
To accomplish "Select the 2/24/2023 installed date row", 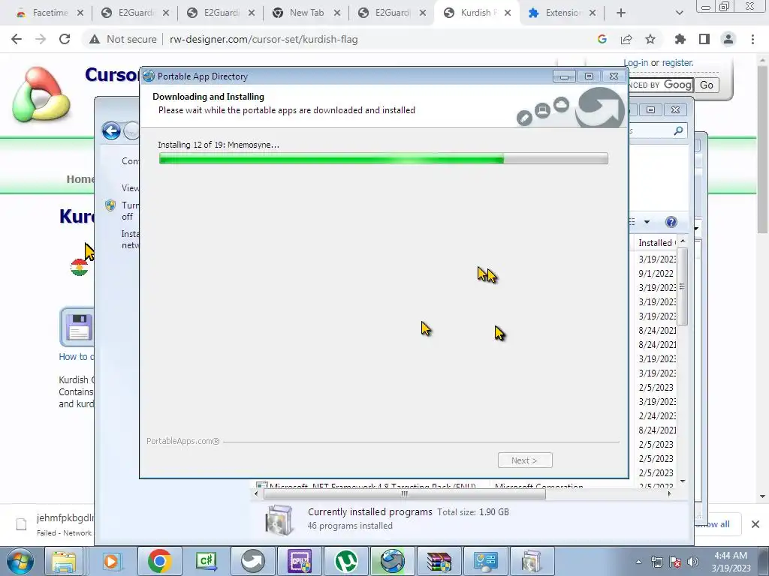I will coord(656,415).
